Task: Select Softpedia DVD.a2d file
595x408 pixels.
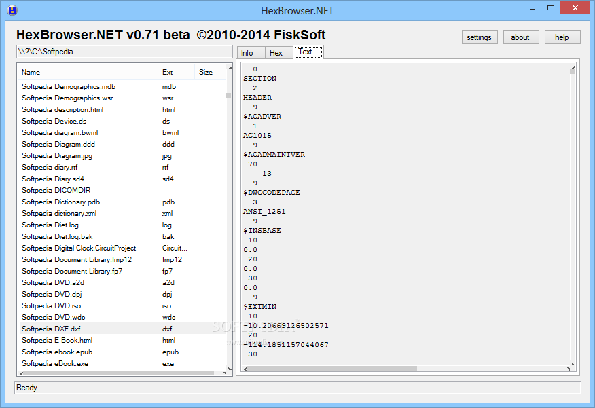Action: 122,283
